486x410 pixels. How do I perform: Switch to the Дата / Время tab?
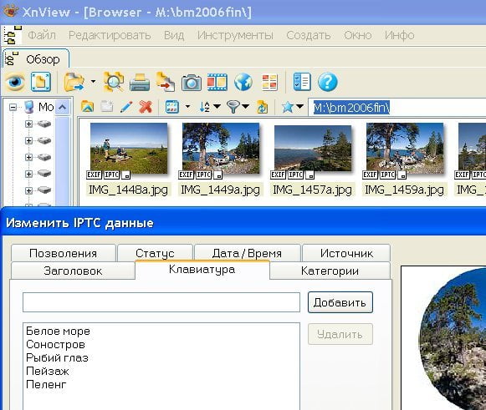coord(247,253)
